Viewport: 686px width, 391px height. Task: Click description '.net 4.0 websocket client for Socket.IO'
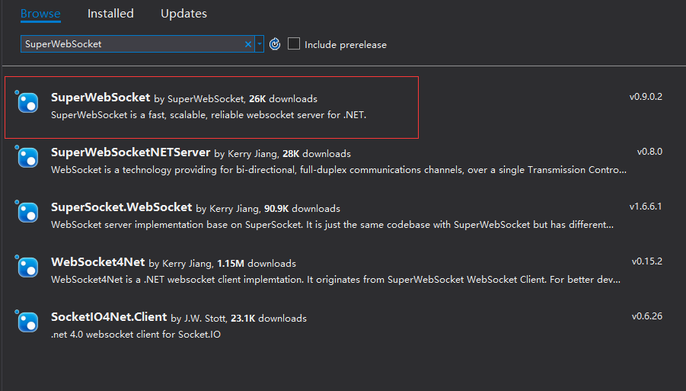click(136, 335)
